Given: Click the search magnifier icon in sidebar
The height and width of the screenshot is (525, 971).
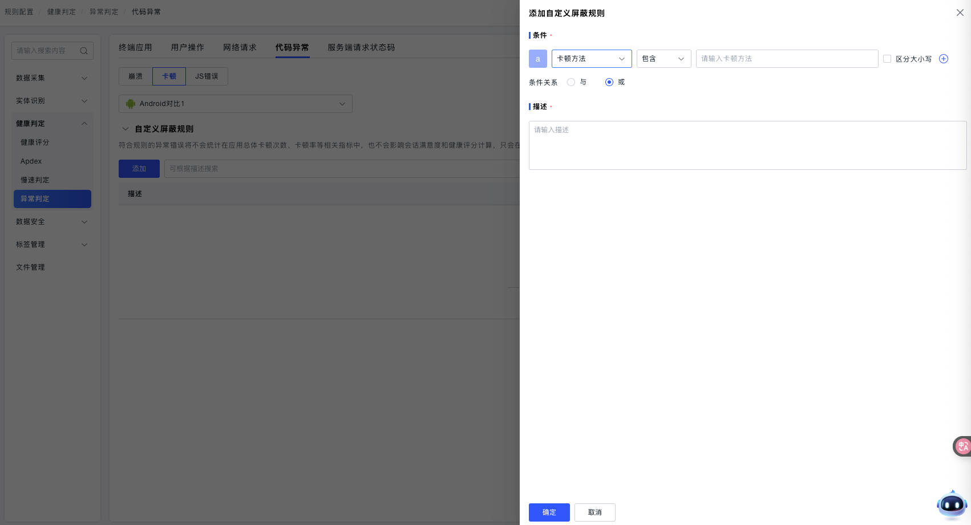Looking at the screenshot, I should coord(84,51).
